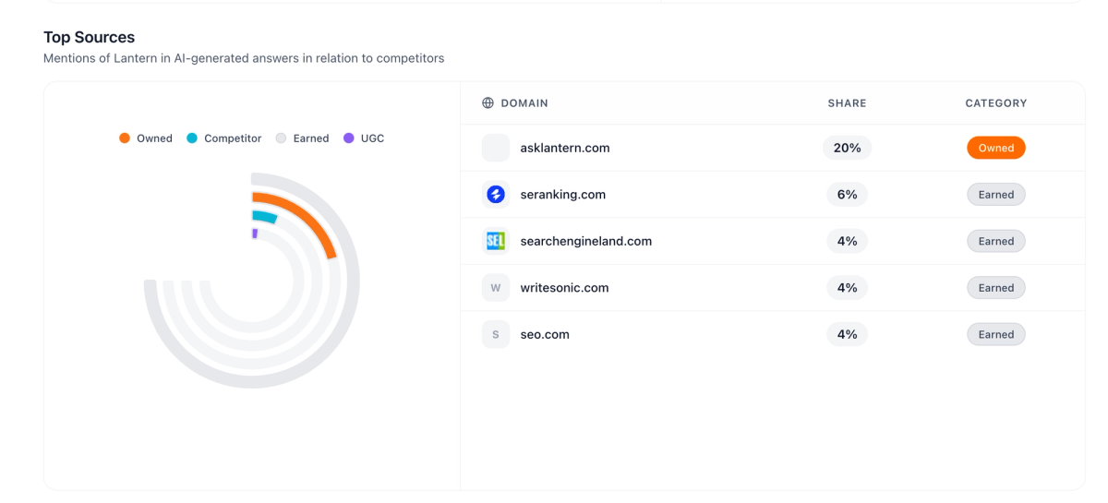1108x503 pixels.
Task: Click the seo.com S avatar icon
Action: coord(496,334)
